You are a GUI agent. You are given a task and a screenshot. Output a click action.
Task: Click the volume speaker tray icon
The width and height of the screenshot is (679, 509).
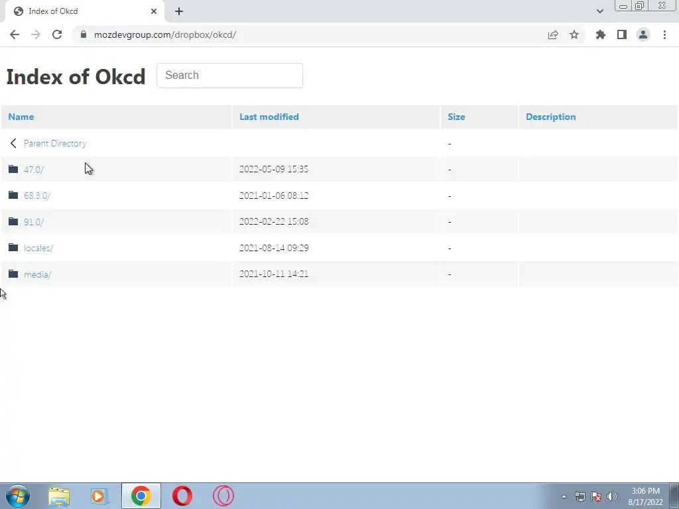tap(611, 496)
